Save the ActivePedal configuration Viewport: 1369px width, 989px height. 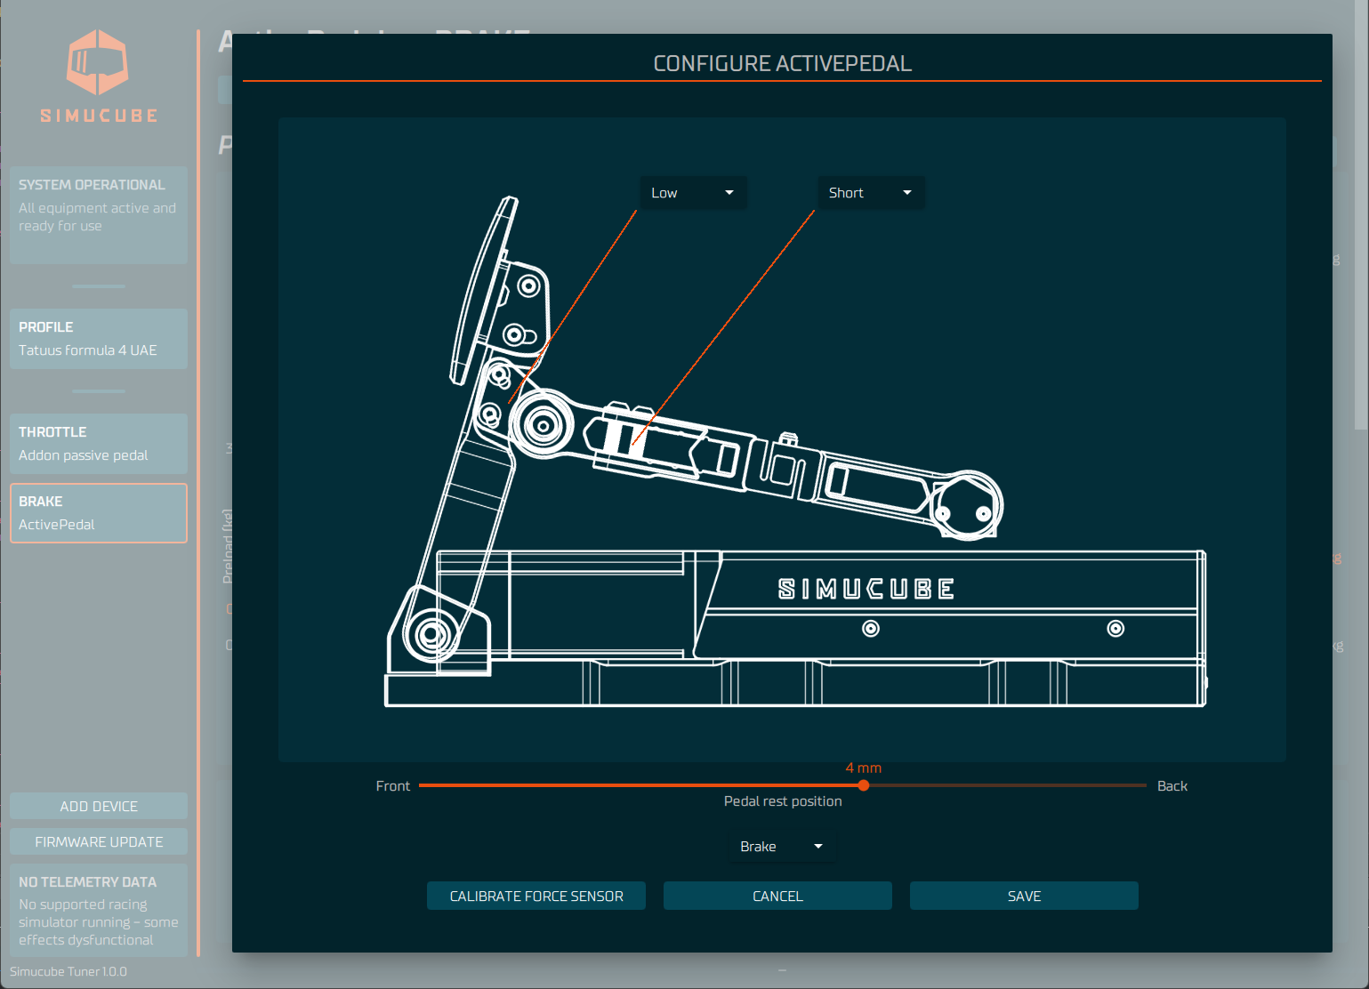pos(1024,896)
